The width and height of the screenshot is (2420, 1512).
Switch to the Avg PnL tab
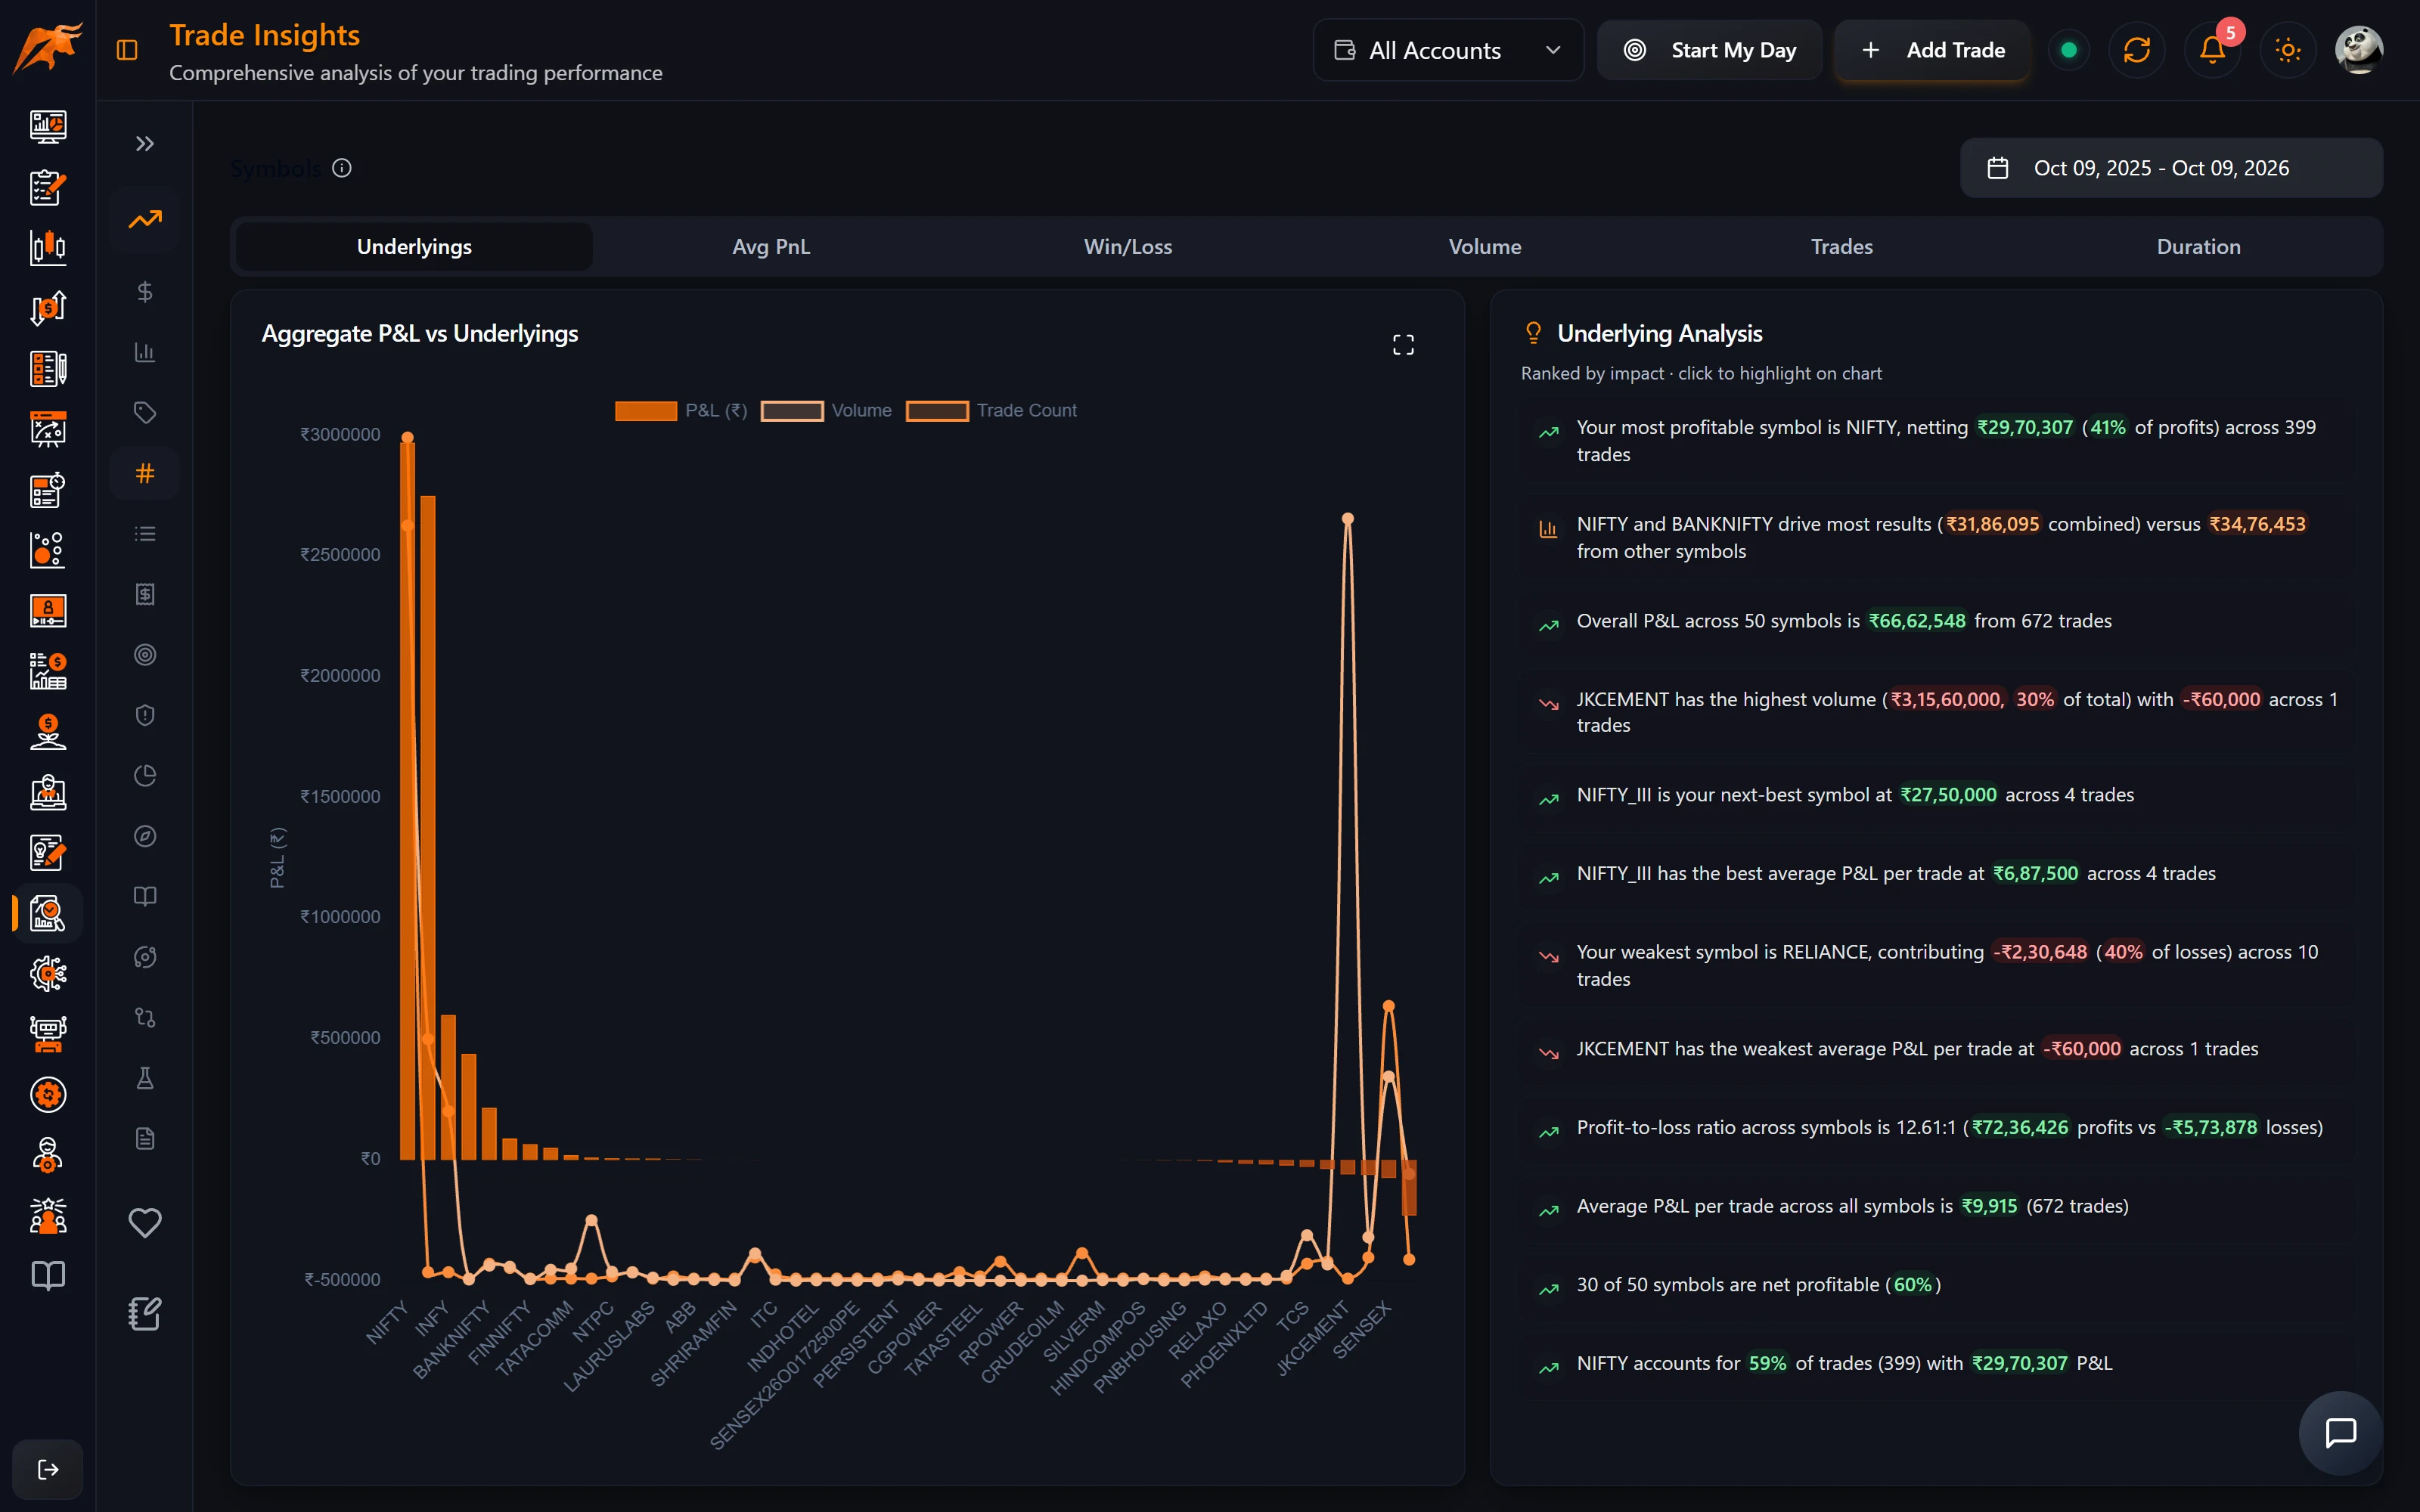771,247
